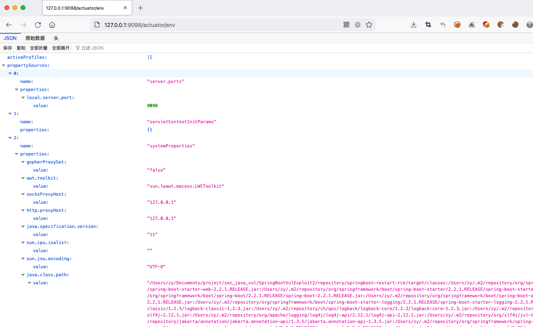This screenshot has height=327, width=533.
Task: Collapse the socksProxyHost node
Action: click(23, 194)
